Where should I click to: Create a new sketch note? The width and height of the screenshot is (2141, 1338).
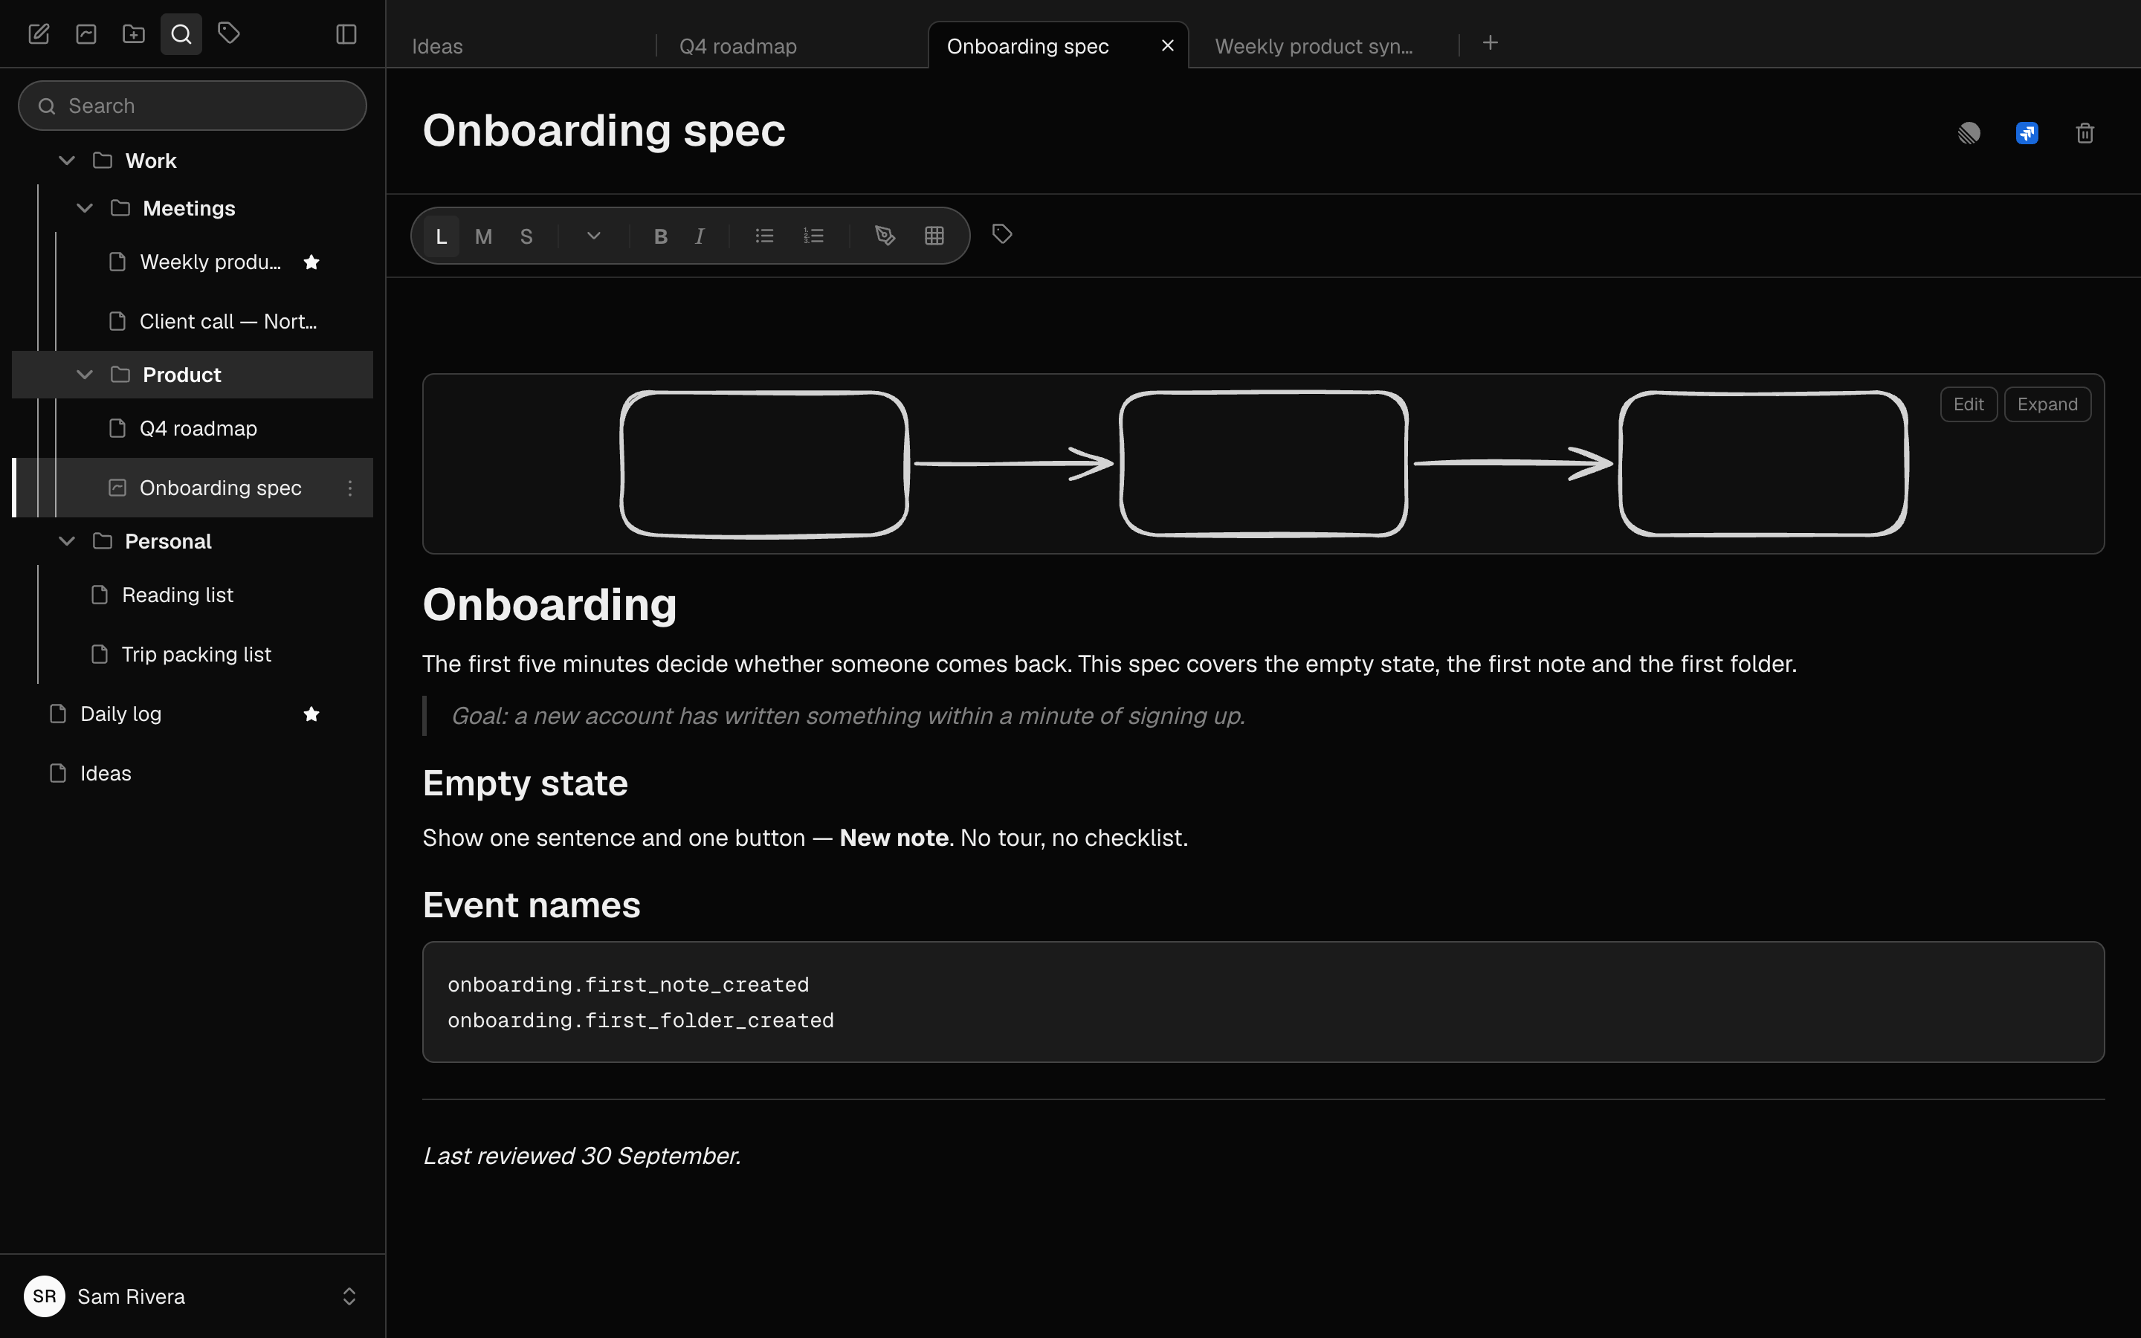click(87, 34)
